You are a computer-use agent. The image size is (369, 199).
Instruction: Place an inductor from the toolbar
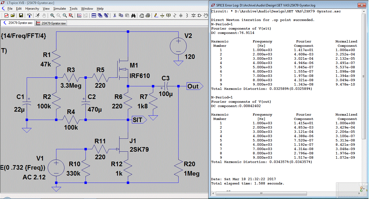(x=187, y=16)
